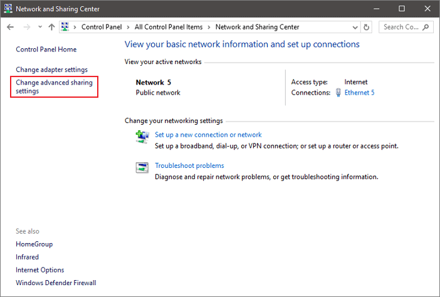The width and height of the screenshot is (440, 297).
Task: Expand the address bar history dropdown
Action: (356, 27)
